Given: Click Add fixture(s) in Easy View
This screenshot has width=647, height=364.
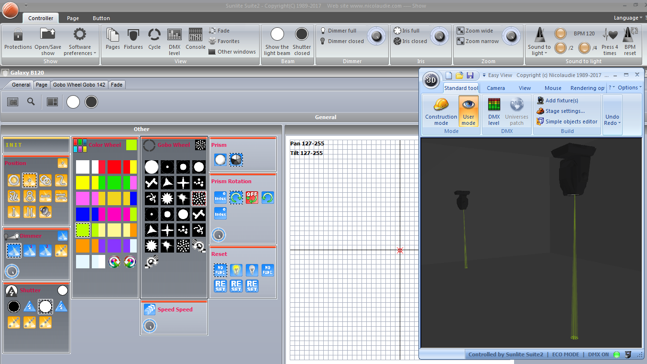Looking at the screenshot, I should click(x=558, y=100).
